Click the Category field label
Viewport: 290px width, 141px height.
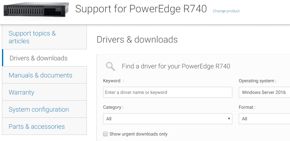pyautogui.click(x=113, y=107)
